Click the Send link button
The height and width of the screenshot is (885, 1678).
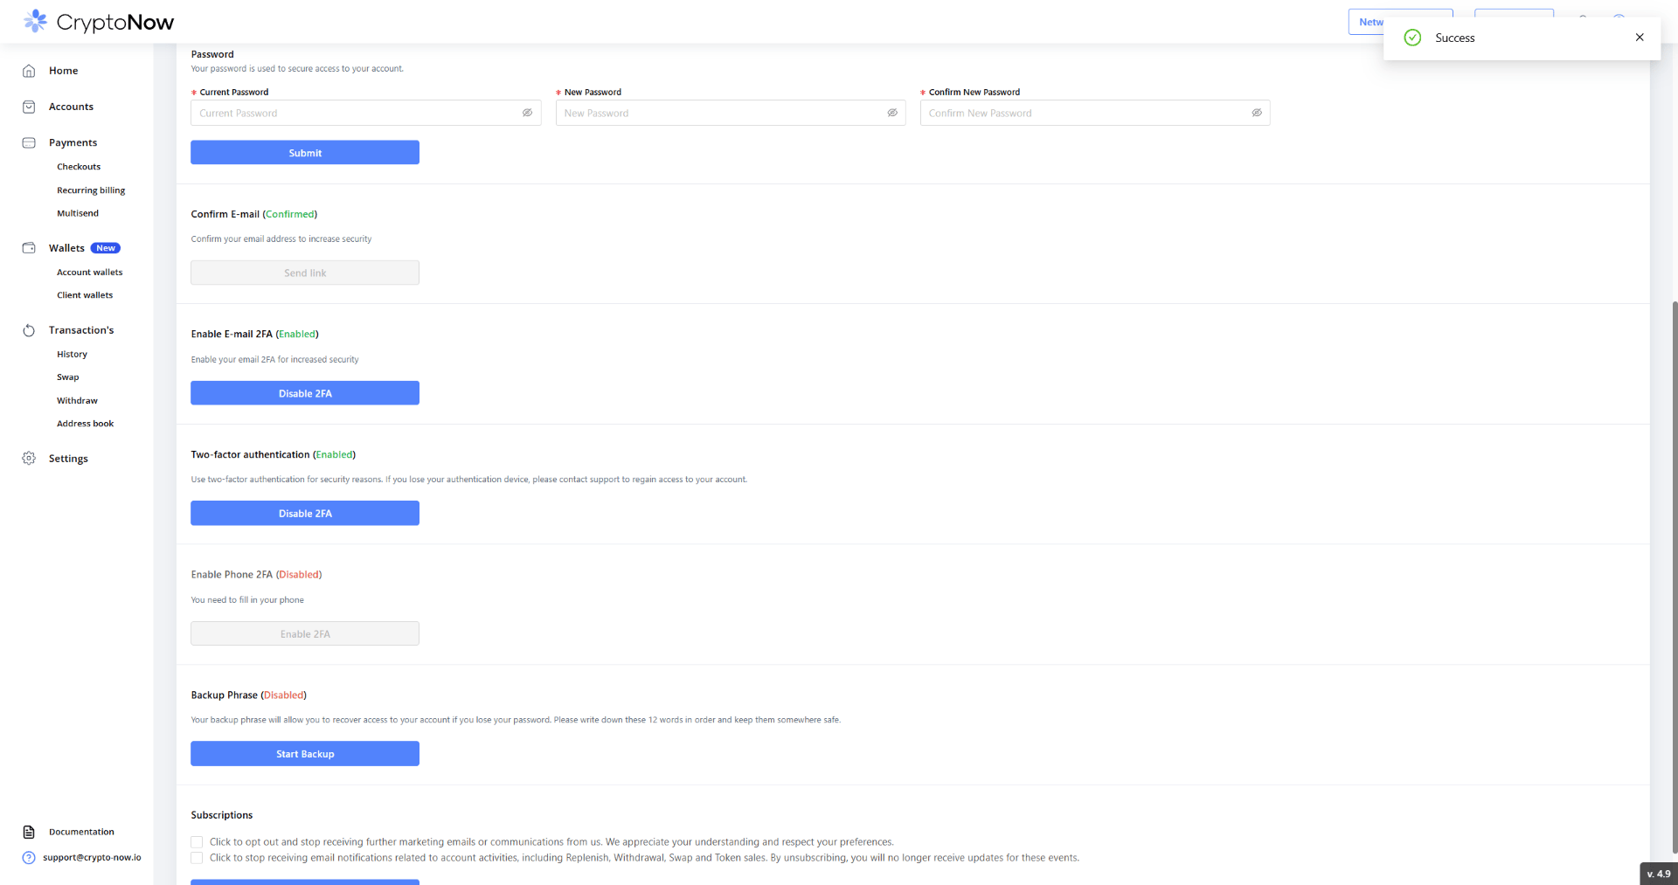(305, 273)
